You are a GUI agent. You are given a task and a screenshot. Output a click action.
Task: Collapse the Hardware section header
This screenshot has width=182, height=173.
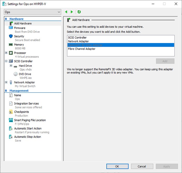coord(6,19)
